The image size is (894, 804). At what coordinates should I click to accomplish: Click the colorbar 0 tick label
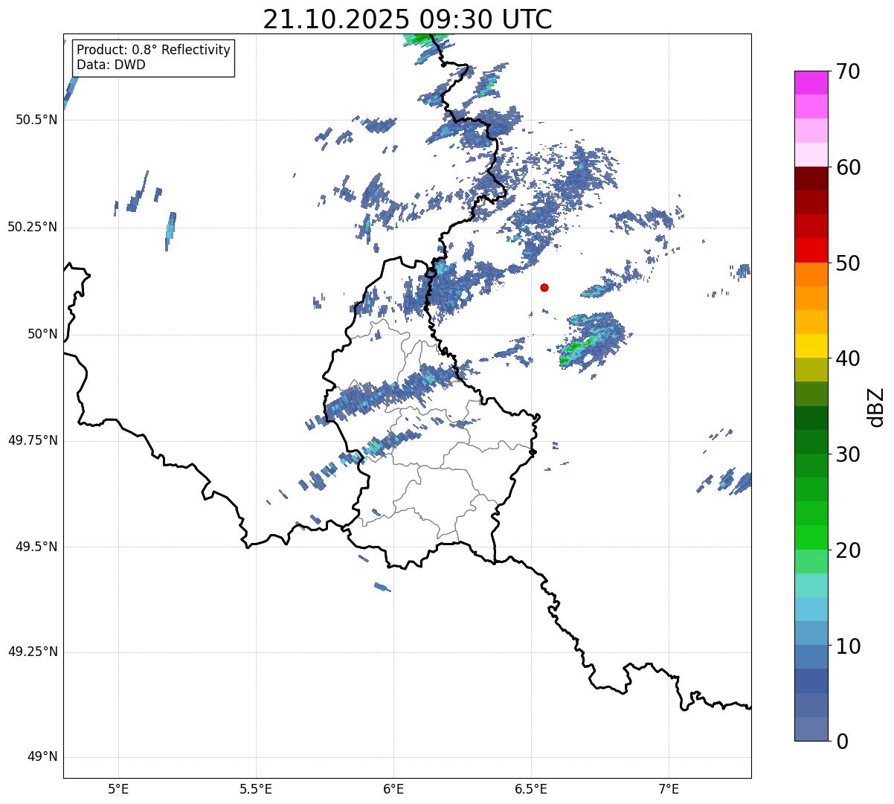[x=841, y=742]
